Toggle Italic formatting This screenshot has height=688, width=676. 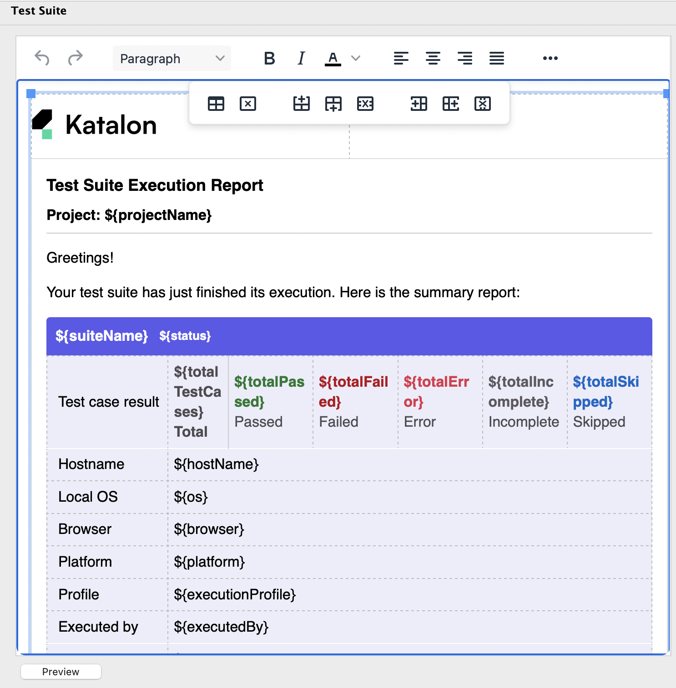301,58
